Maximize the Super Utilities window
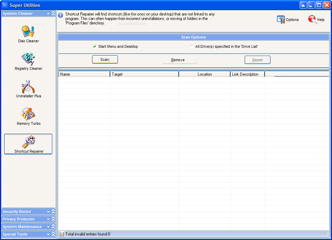Image resolution: width=332 pixels, height=240 pixels. (x=319, y=5)
